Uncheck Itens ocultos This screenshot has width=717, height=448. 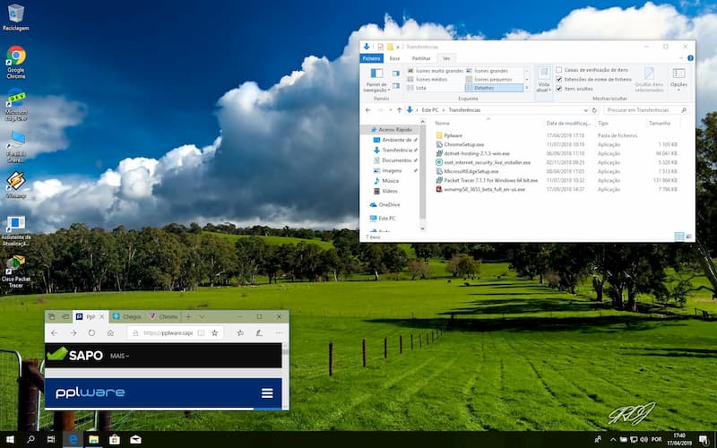[x=558, y=88]
